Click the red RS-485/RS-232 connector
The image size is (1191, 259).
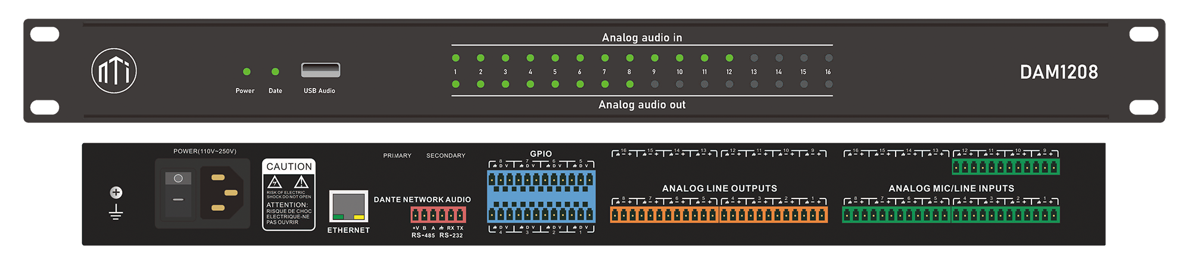click(438, 214)
